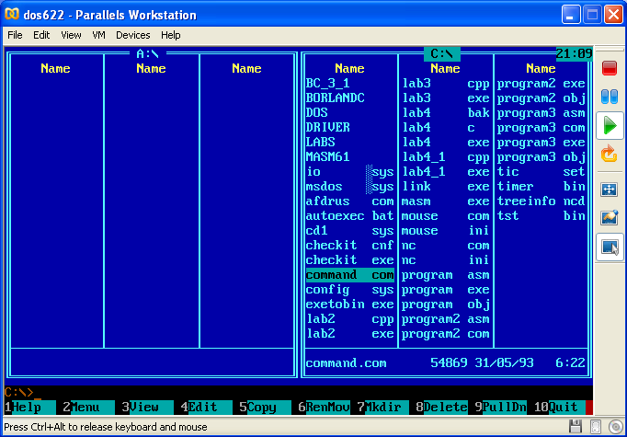Select the DRIVER directory
The height and width of the screenshot is (437, 627).
tap(350, 128)
